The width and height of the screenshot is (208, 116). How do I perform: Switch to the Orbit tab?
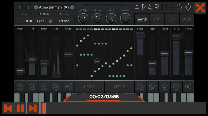(187, 19)
